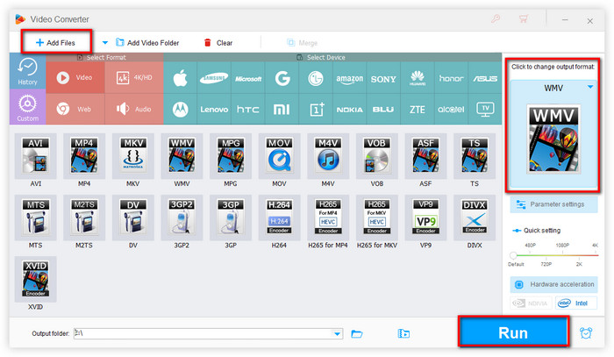Open Honor device presets

coord(451,78)
